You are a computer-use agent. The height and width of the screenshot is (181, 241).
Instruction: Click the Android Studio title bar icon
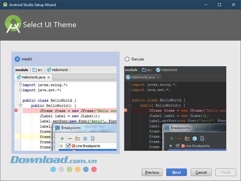(5, 4)
